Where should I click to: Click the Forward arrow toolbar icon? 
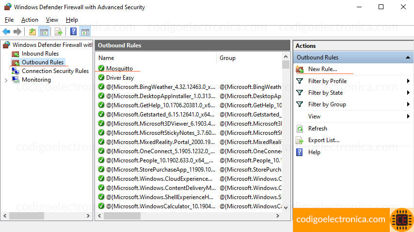17,32
